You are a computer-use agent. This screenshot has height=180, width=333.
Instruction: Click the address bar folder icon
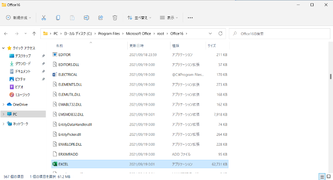point(45,34)
